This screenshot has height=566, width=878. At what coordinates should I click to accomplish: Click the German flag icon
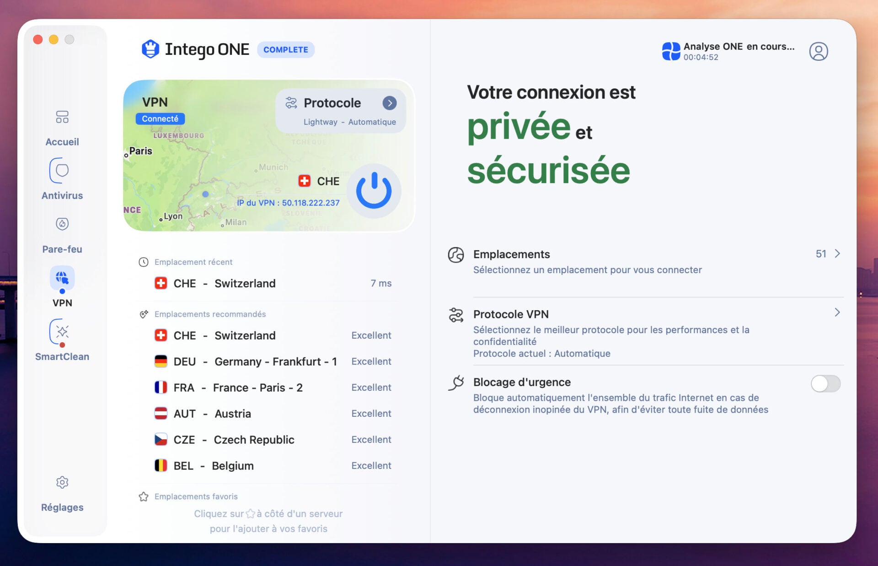(x=161, y=361)
